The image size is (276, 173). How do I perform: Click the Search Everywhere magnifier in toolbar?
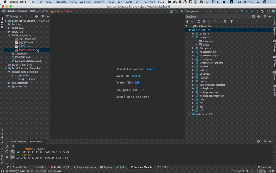[268, 11]
